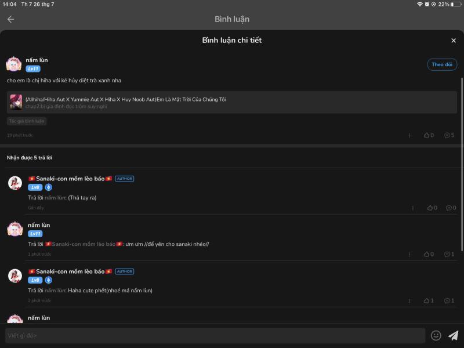This screenshot has width=464, height=348.
Task: Like the "Haha cute phết" reply
Action: tap(428, 300)
